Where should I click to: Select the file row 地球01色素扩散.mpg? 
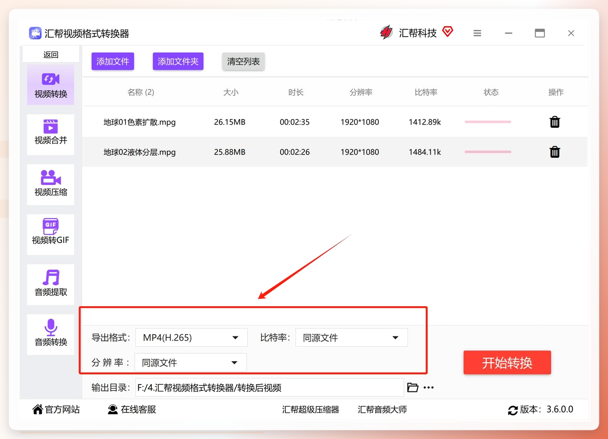335,122
